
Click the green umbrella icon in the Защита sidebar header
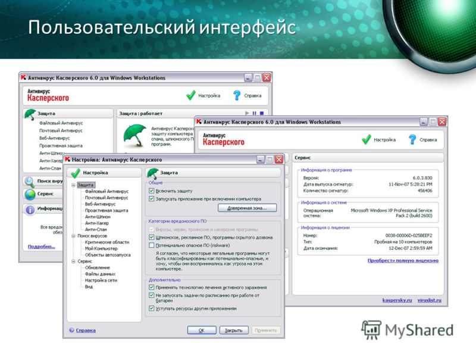tap(30, 114)
